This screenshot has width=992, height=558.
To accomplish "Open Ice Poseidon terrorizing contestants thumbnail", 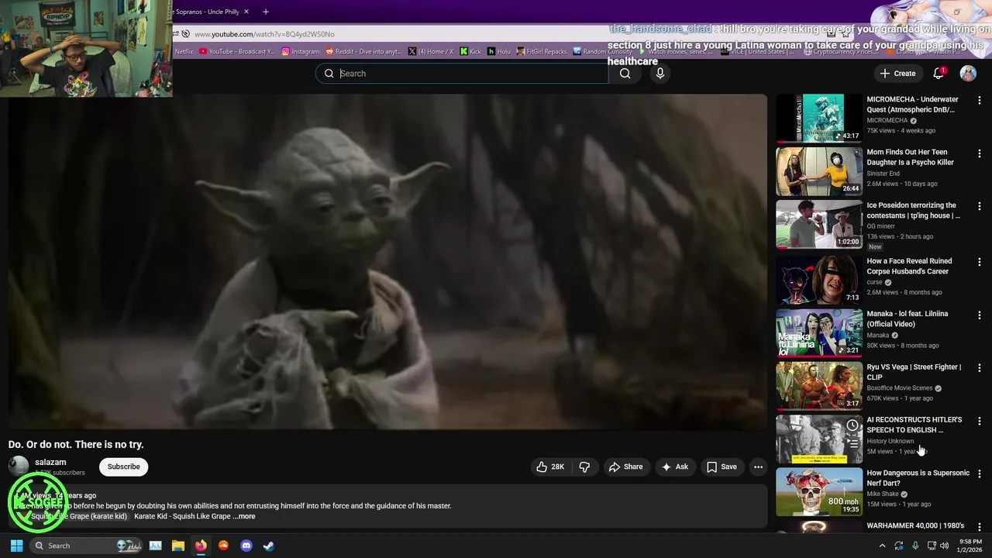I will (x=819, y=224).
